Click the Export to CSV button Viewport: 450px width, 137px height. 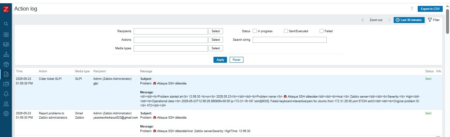coord(430,9)
